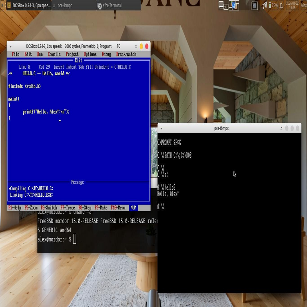The height and width of the screenshot is (307, 307).
Task: Expand the pce-ibmpc window menu arrow
Action: point(161,128)
